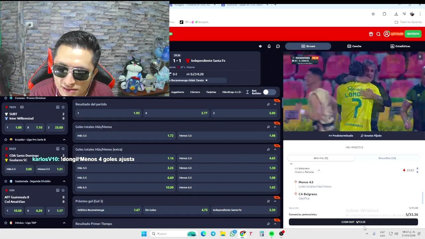Bet on Menos 3.5 odds 1.98
Image resolution: width=425 pixels, height=239 pixels.
click(227, 136)
